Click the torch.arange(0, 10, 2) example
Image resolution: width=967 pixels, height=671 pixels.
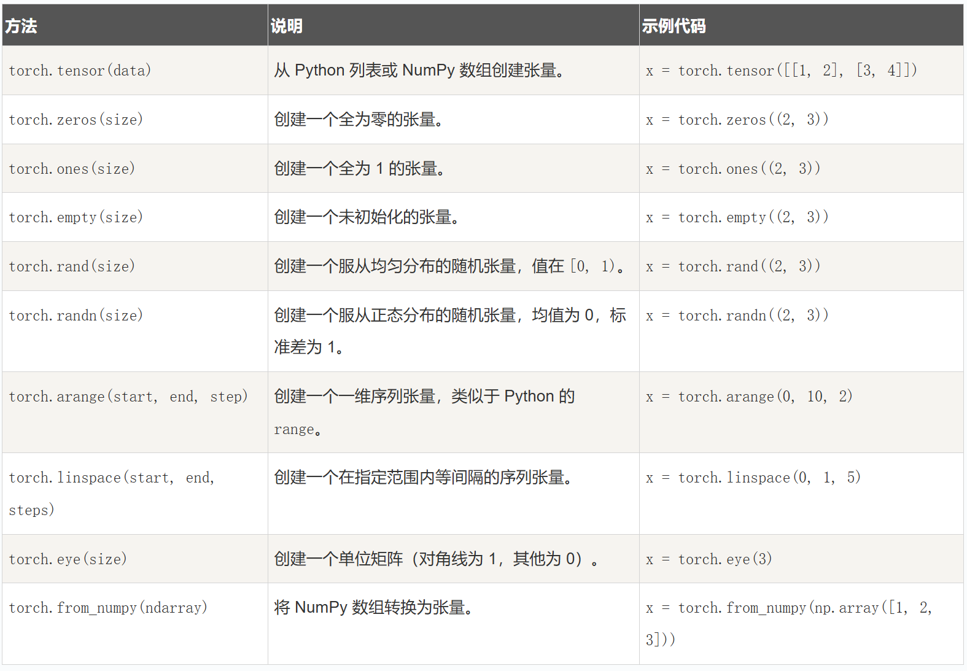tap(749, 397)
